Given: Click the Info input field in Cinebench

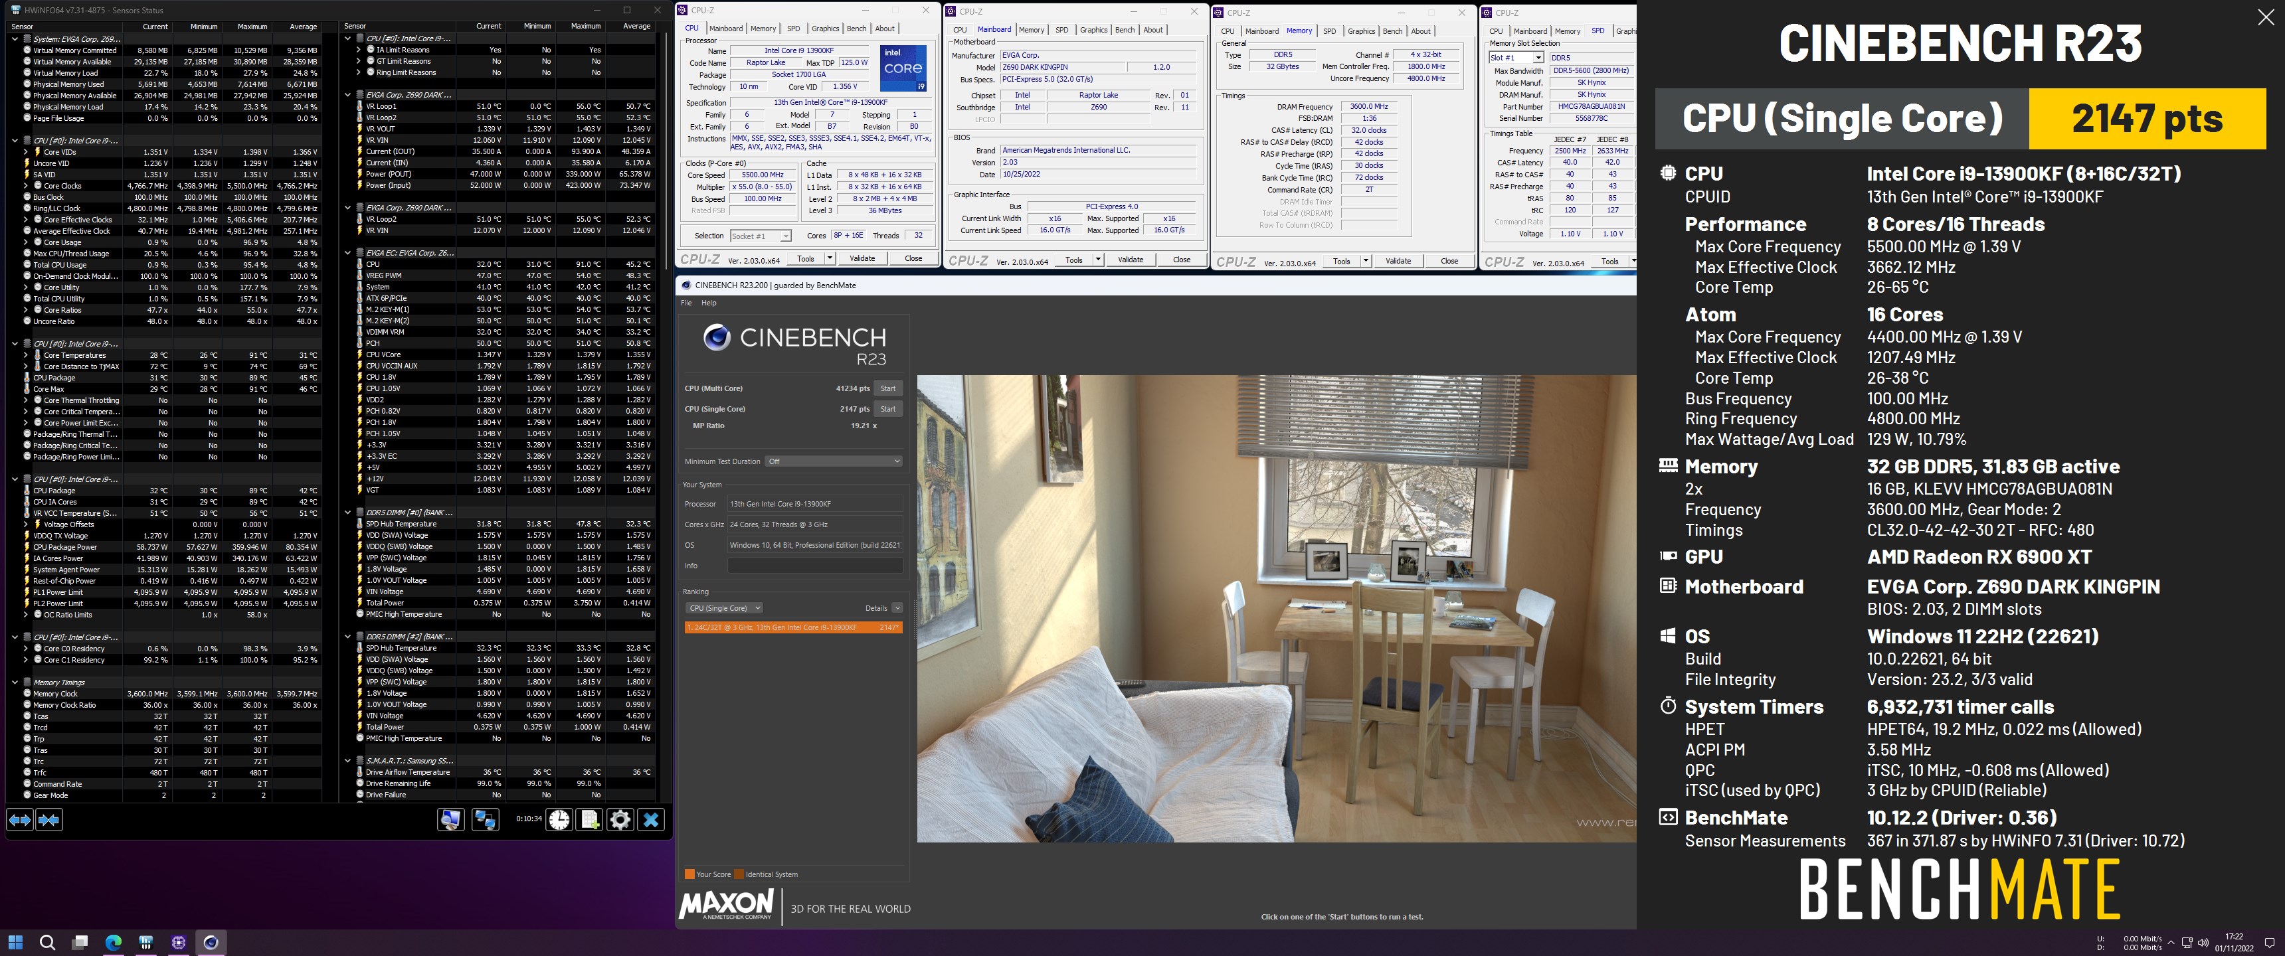Looking at the screenshot, I should tap(815, 566).
